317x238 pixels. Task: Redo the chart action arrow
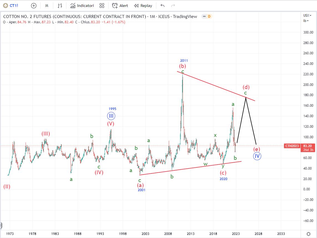point(173,6)
